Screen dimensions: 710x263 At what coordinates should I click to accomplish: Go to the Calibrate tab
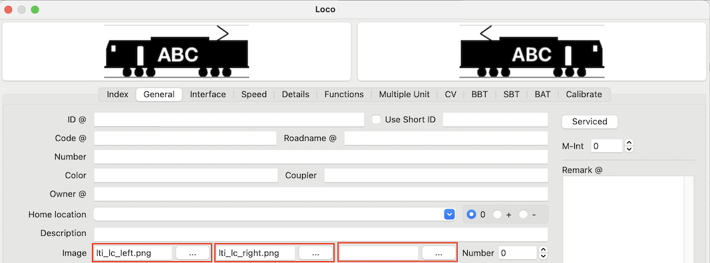[x=584, y=94]
